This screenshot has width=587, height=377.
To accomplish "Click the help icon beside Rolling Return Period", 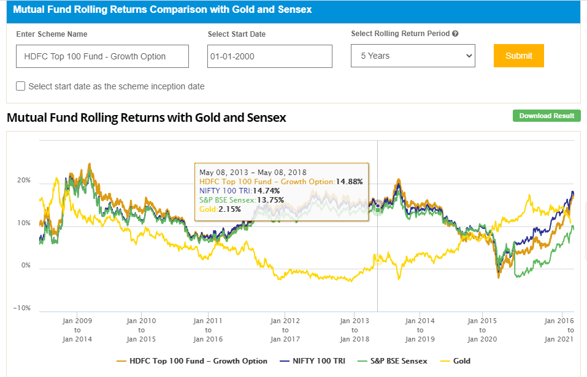I will pos(455,34).
